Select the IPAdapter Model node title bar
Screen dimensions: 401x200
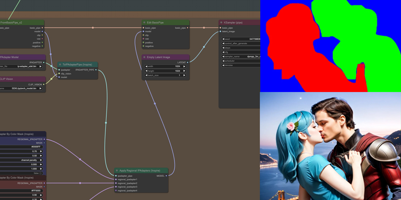[x=23, y=57]
